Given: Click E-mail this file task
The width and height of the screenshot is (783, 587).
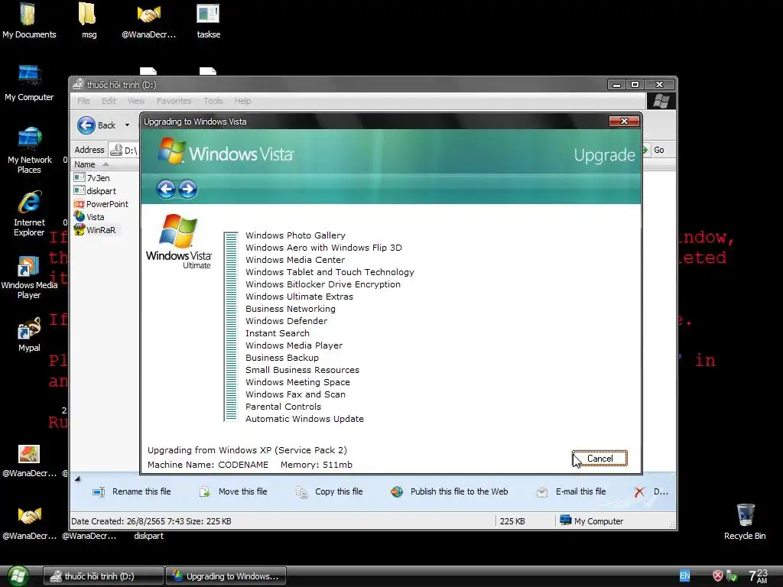Looking at the screenshot, I should tap(570, 491).
